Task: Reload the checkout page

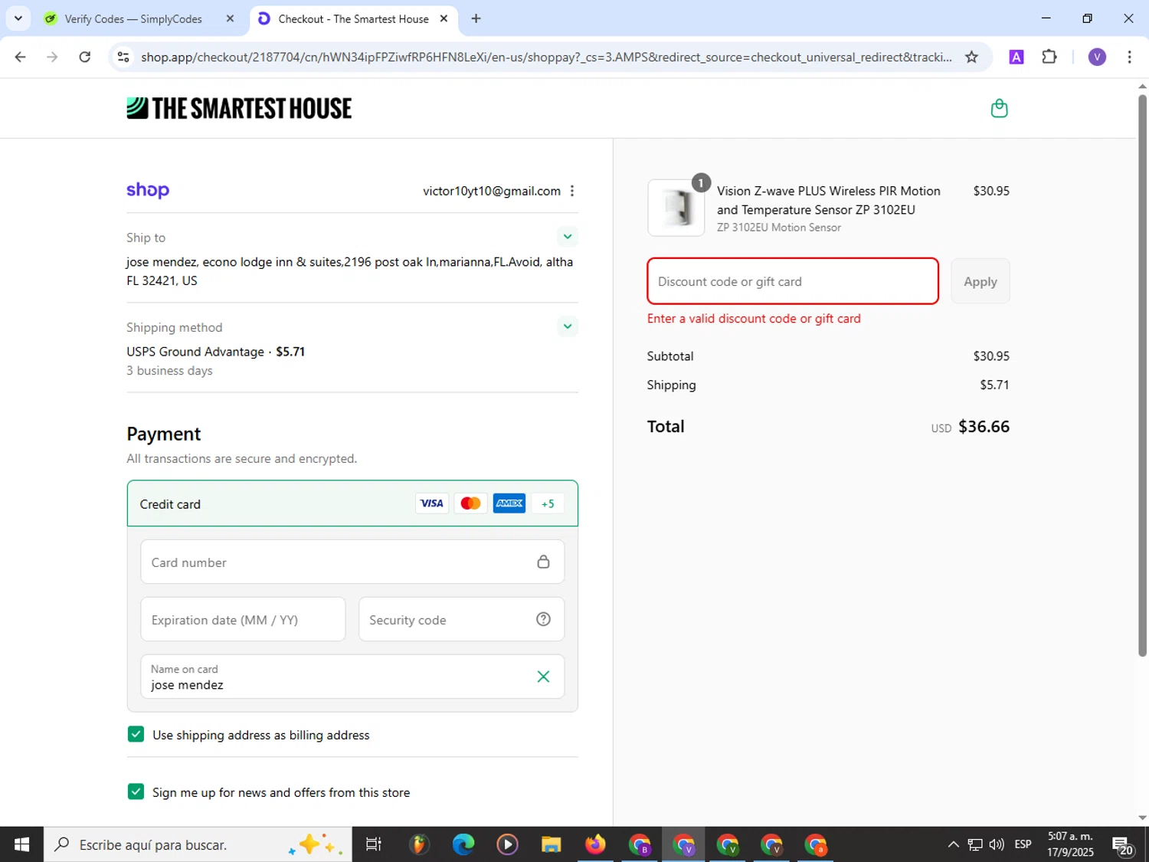Action: pos(85,57)
